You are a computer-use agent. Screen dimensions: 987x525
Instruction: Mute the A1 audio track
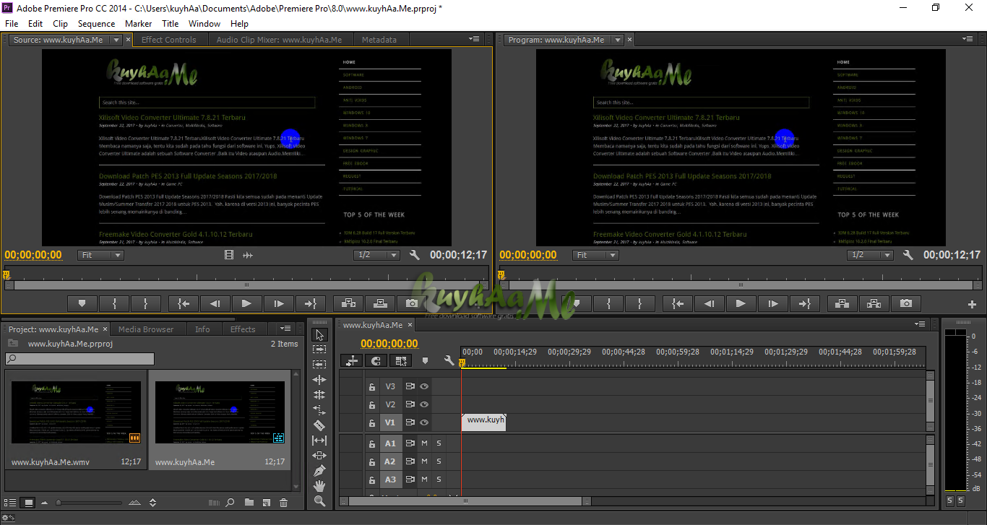click(x=424, y=443)
